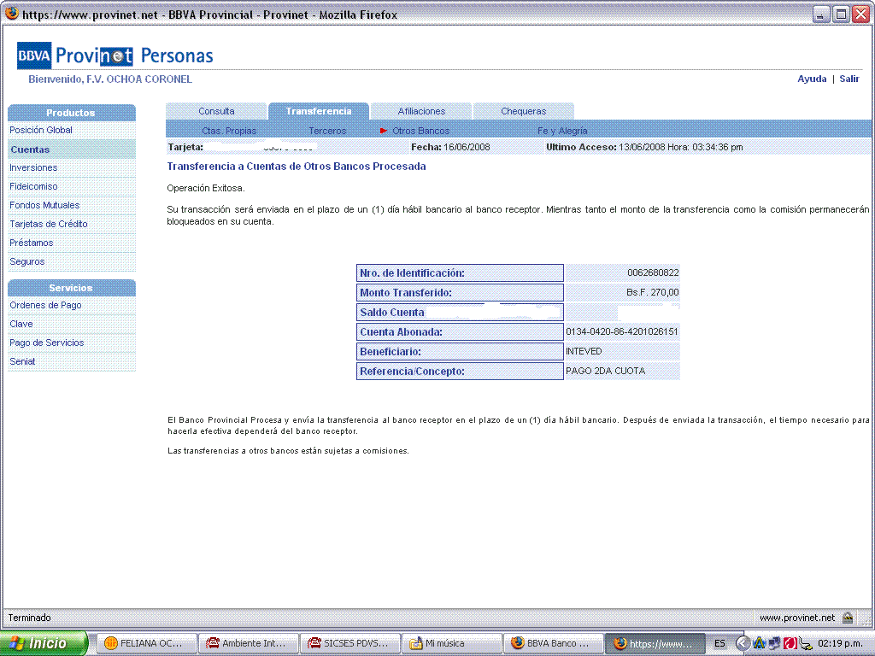Click the Ultimo Acceso timestamp

tap(644, 147)
